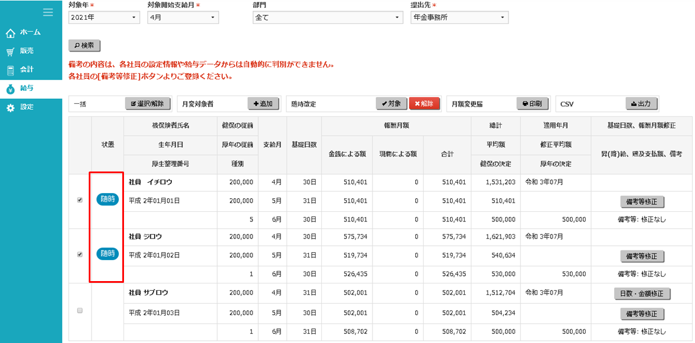Open the 提出先 dropdown showing 年金事務所
Screen dimensions: 695x343
click(x=459, y=18)
